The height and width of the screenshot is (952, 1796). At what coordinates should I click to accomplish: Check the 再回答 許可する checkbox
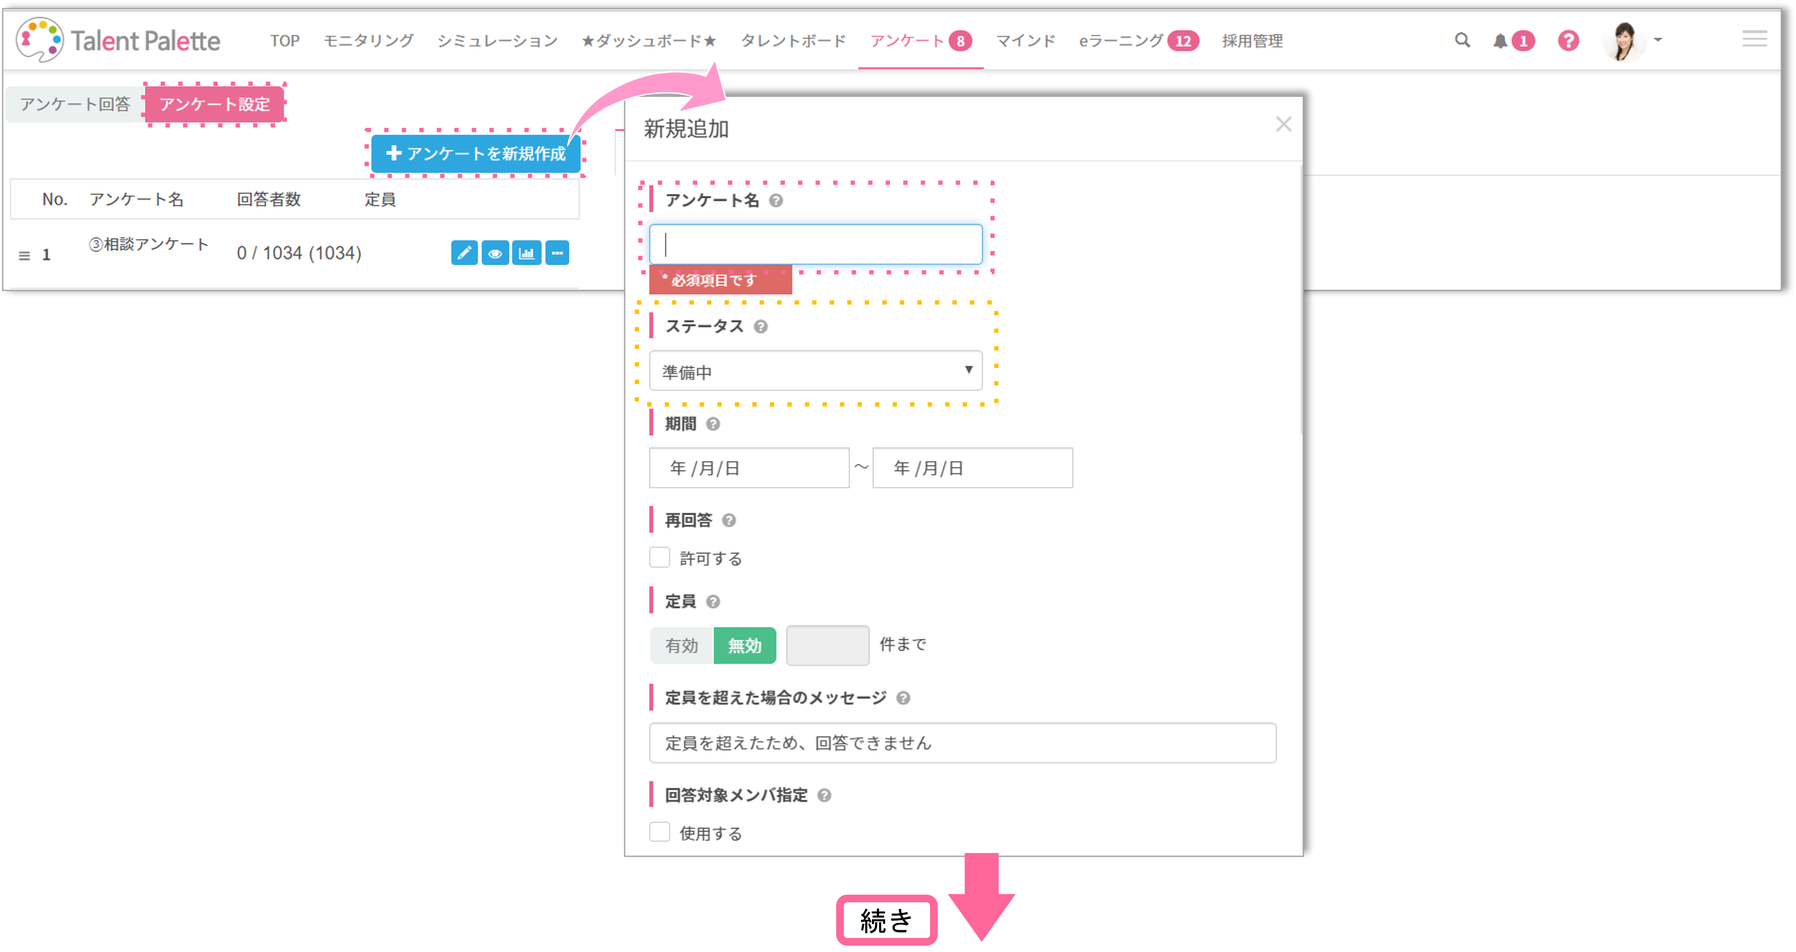click(x=659, y=557)
